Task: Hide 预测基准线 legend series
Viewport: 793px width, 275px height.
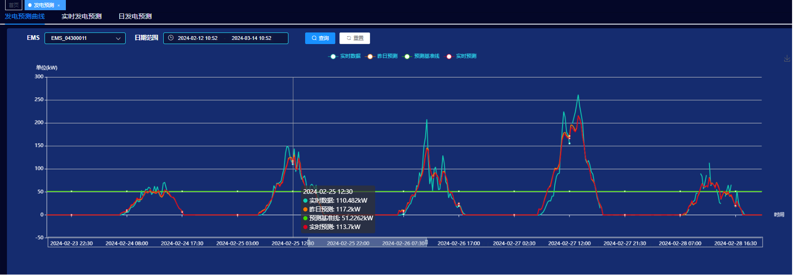Action: tap(421, 56)
